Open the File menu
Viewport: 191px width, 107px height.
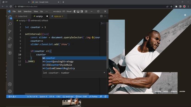click(x=14, y=11)
